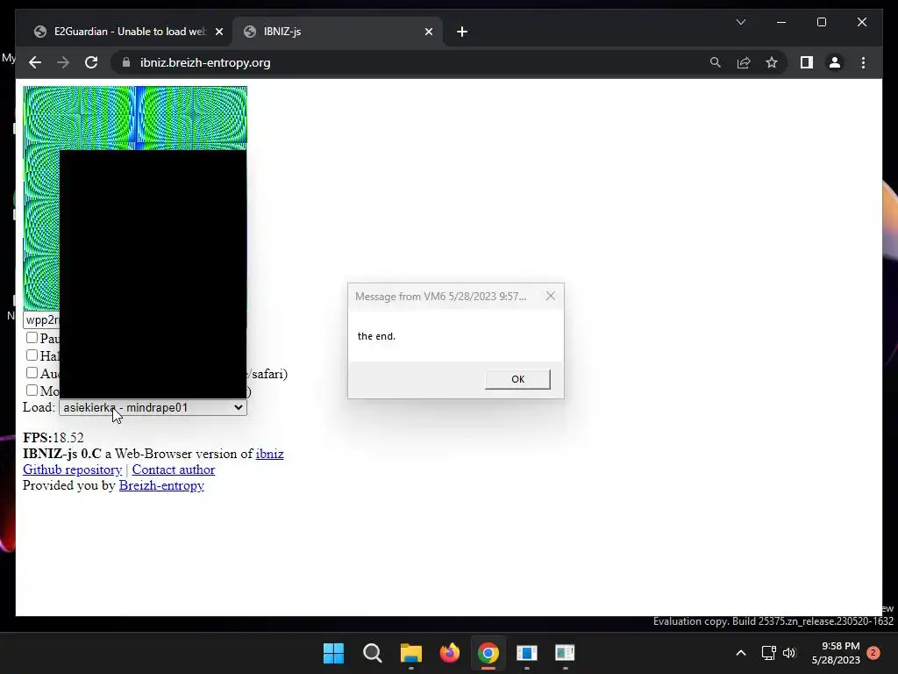Close the E2Guardian tab
This screenshot has height=674, width=898.
coord(218,32)
